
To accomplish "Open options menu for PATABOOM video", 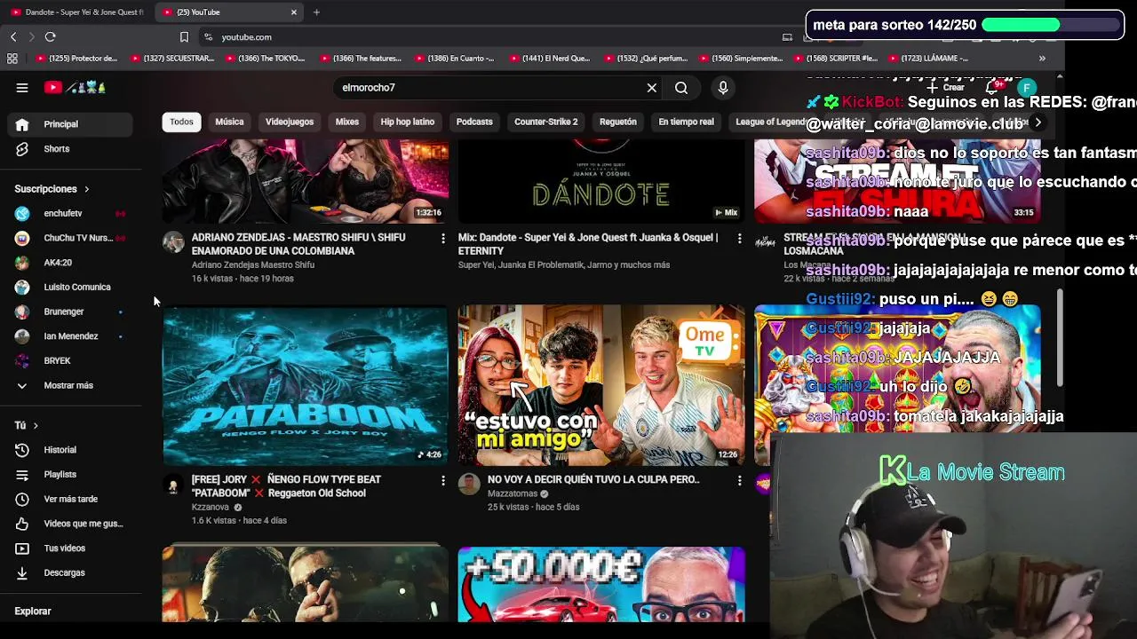I will 443,480.
